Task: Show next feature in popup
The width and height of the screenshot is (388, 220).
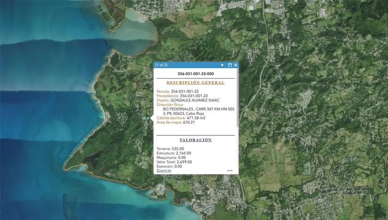Action: 222,65
